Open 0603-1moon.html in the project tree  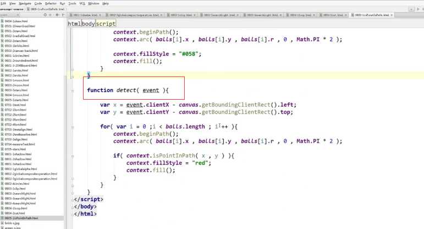16,80
